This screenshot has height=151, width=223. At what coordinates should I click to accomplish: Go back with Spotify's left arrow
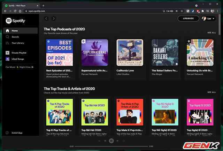click(47, 18)
